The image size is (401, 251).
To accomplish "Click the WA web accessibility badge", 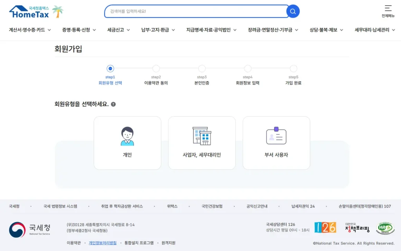I will 385,228.
